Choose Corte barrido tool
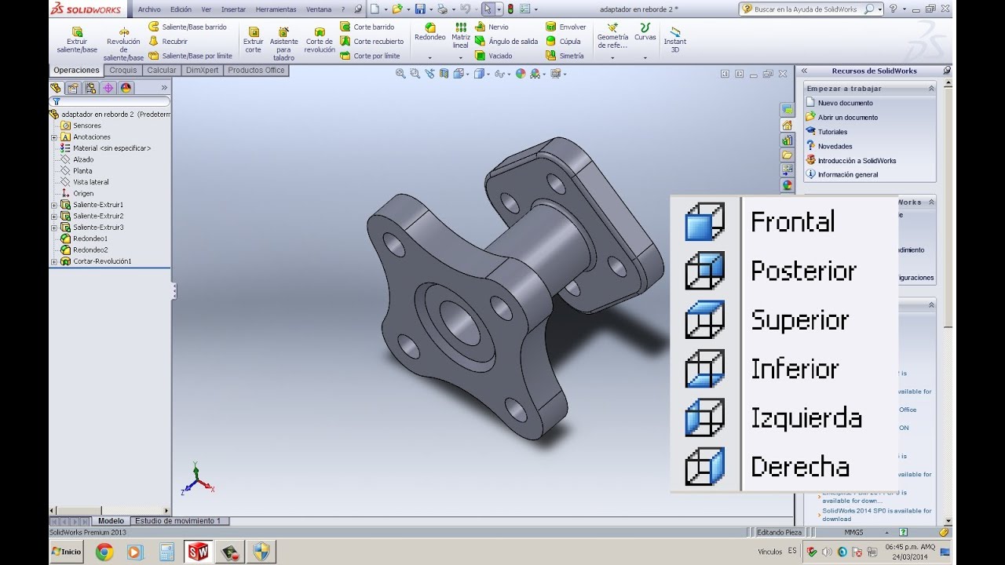 367,27
